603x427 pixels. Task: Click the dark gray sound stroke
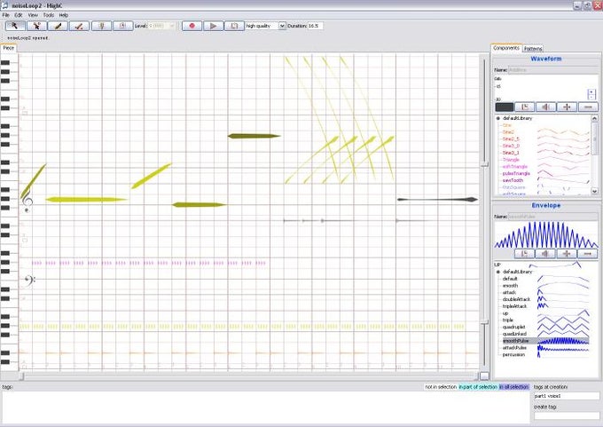[x=438, y=200]
